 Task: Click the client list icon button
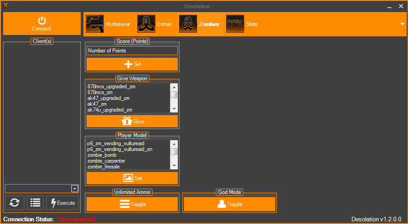pos(35,203)
